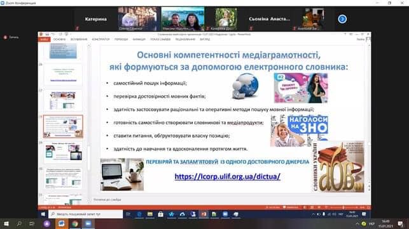409x229 pixels.
Task: Switch to the ОСНОВНЕ ribbon tab
Action: [59, 39]
